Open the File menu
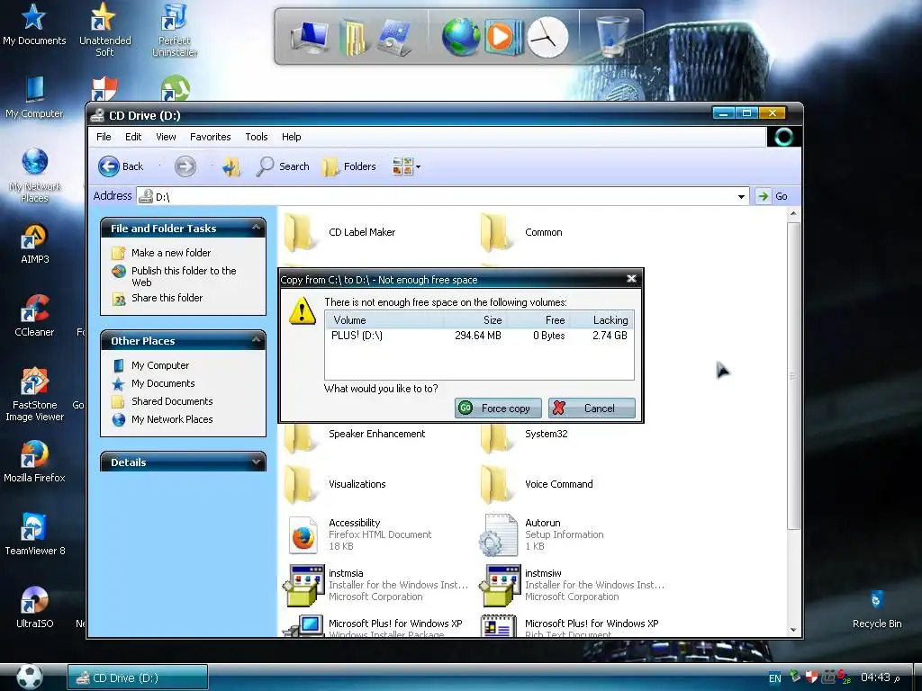Screen dimensions: 922x691 [104, 137]
